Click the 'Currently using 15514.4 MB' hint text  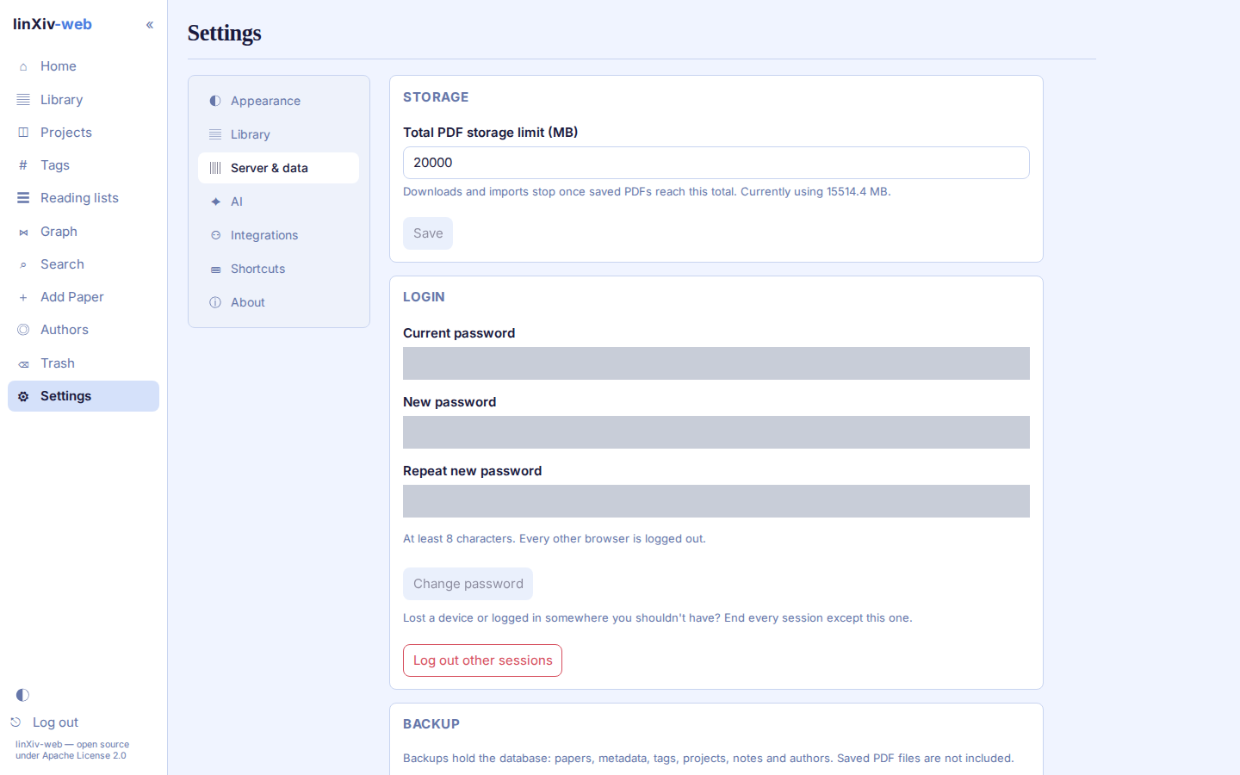(815, 192)
